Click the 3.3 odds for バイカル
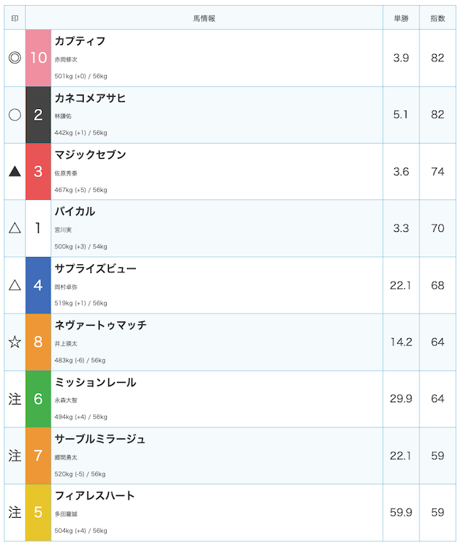462x546 pixels. pos(401,228)
